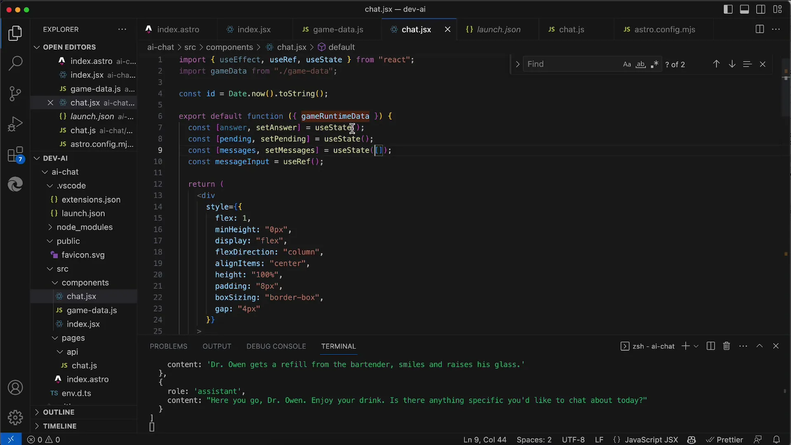Maximize the panel size chevron
This screenshot has height=445, width=791.
point(760,346)
